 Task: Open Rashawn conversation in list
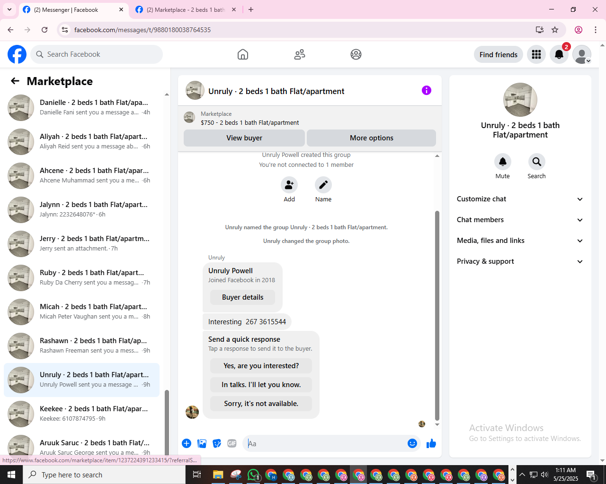81,346
